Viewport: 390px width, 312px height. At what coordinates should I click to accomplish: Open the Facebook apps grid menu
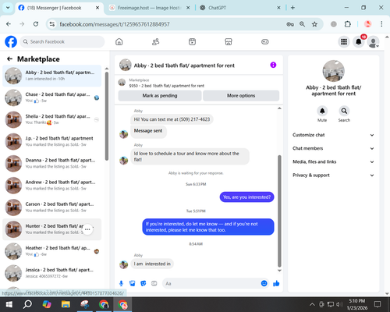point(344,41)
